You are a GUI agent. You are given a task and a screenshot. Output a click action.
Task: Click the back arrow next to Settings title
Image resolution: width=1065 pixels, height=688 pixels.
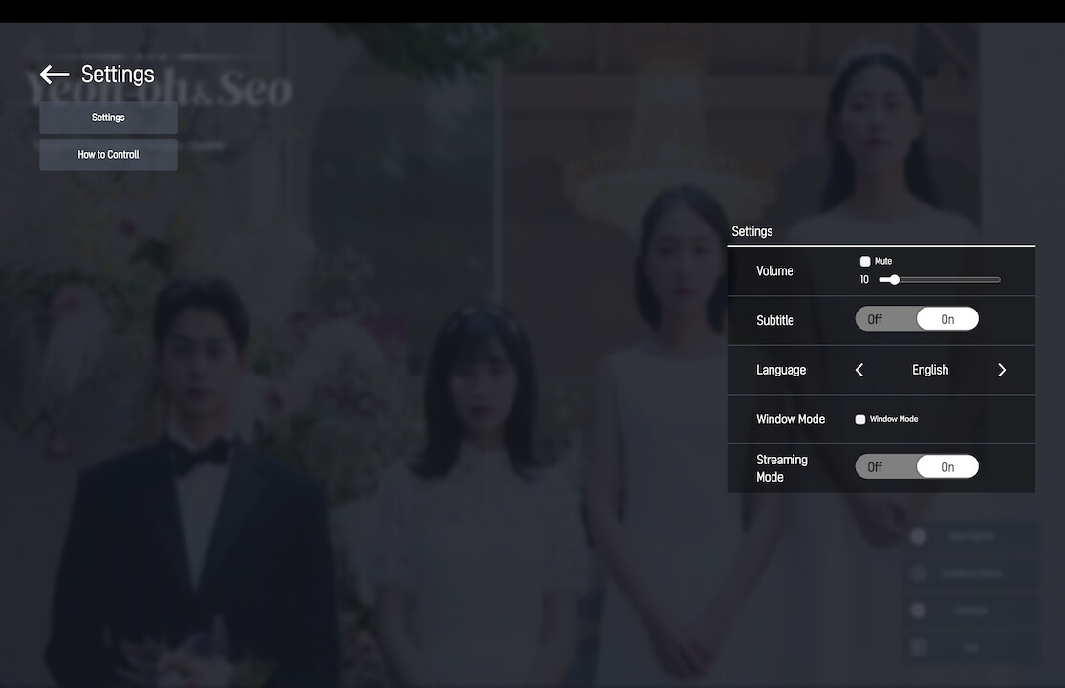[x=54, y=74]
